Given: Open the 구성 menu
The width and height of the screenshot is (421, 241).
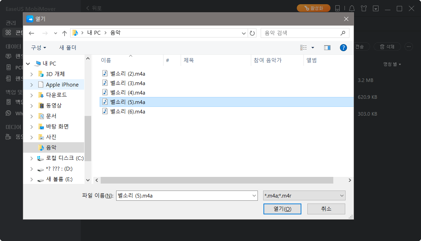Looking at the screenshot, I should click(38, 48).
